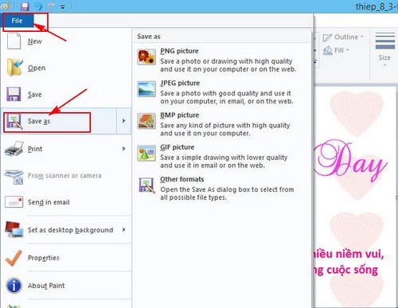
Task: Select Send in email entry label
Action: [49, 202]
